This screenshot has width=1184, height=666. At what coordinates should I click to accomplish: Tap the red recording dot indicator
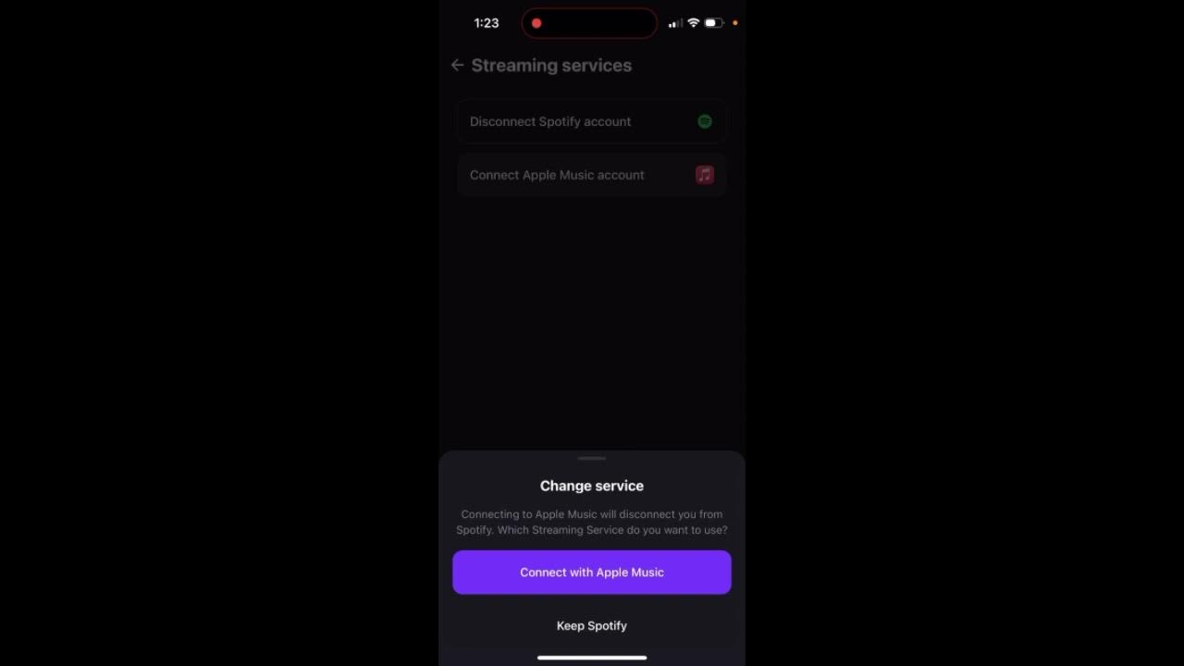pos(536,23)
